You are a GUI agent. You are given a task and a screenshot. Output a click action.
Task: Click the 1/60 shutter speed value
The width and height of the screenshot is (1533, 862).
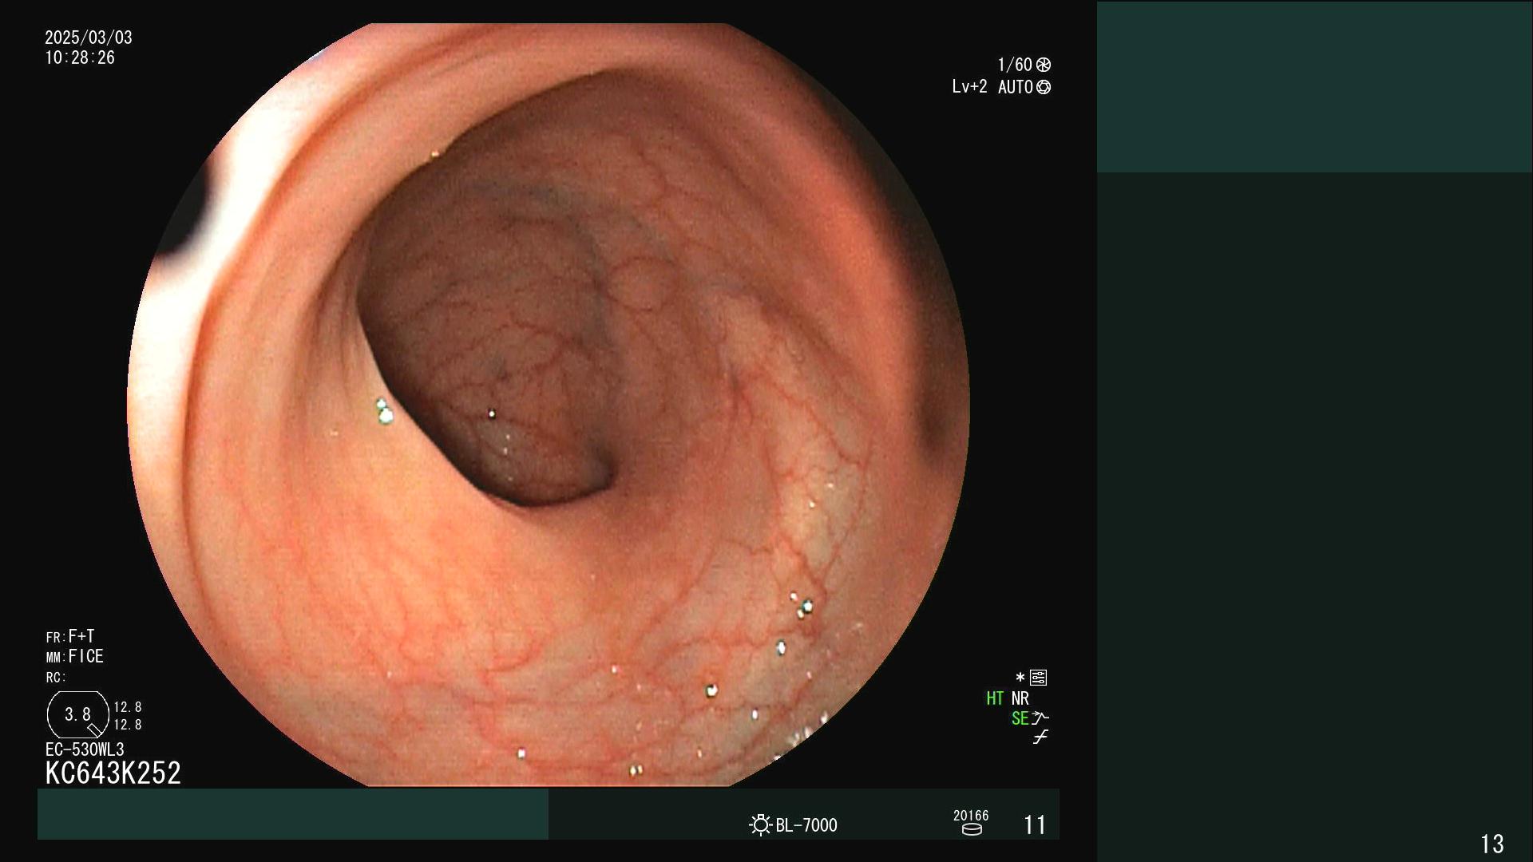[1015, 65]
